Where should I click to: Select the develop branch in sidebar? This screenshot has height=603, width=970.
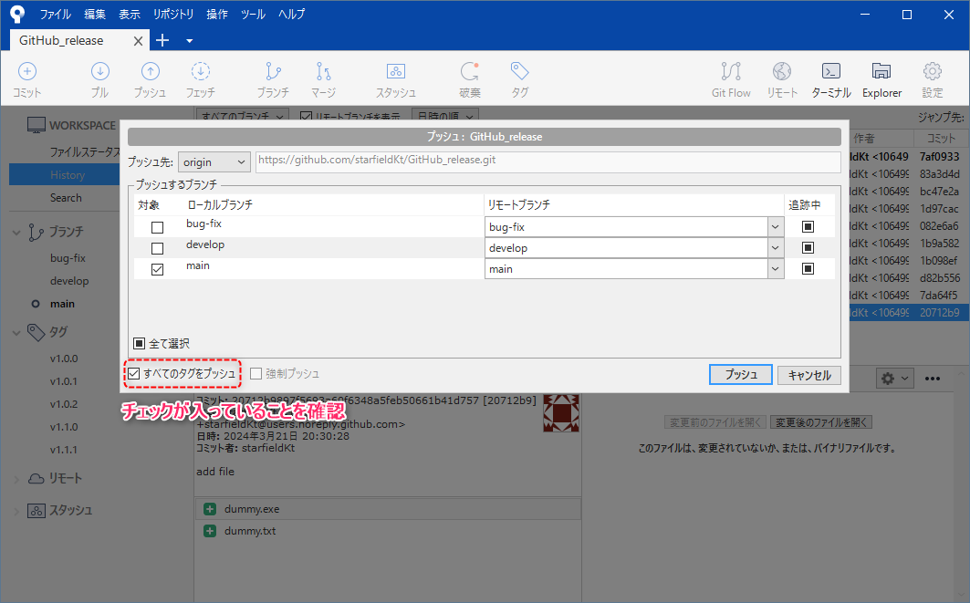(69, 281)
